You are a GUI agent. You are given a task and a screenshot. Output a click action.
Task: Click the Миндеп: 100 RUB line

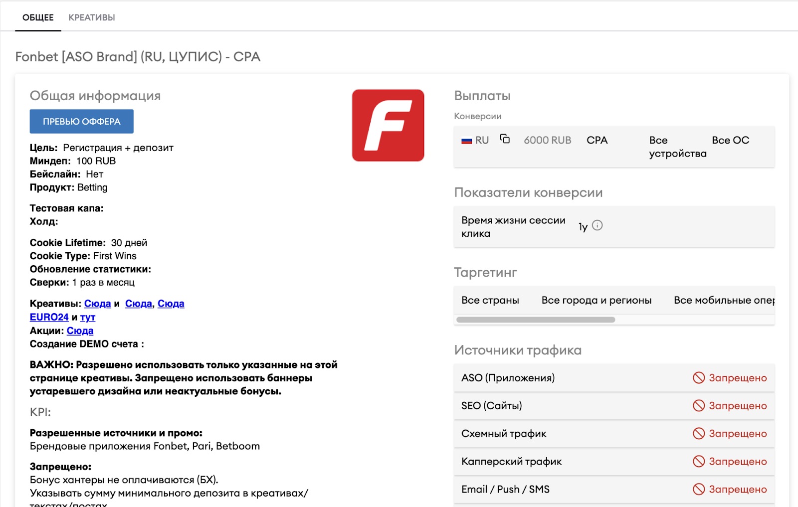73,161
